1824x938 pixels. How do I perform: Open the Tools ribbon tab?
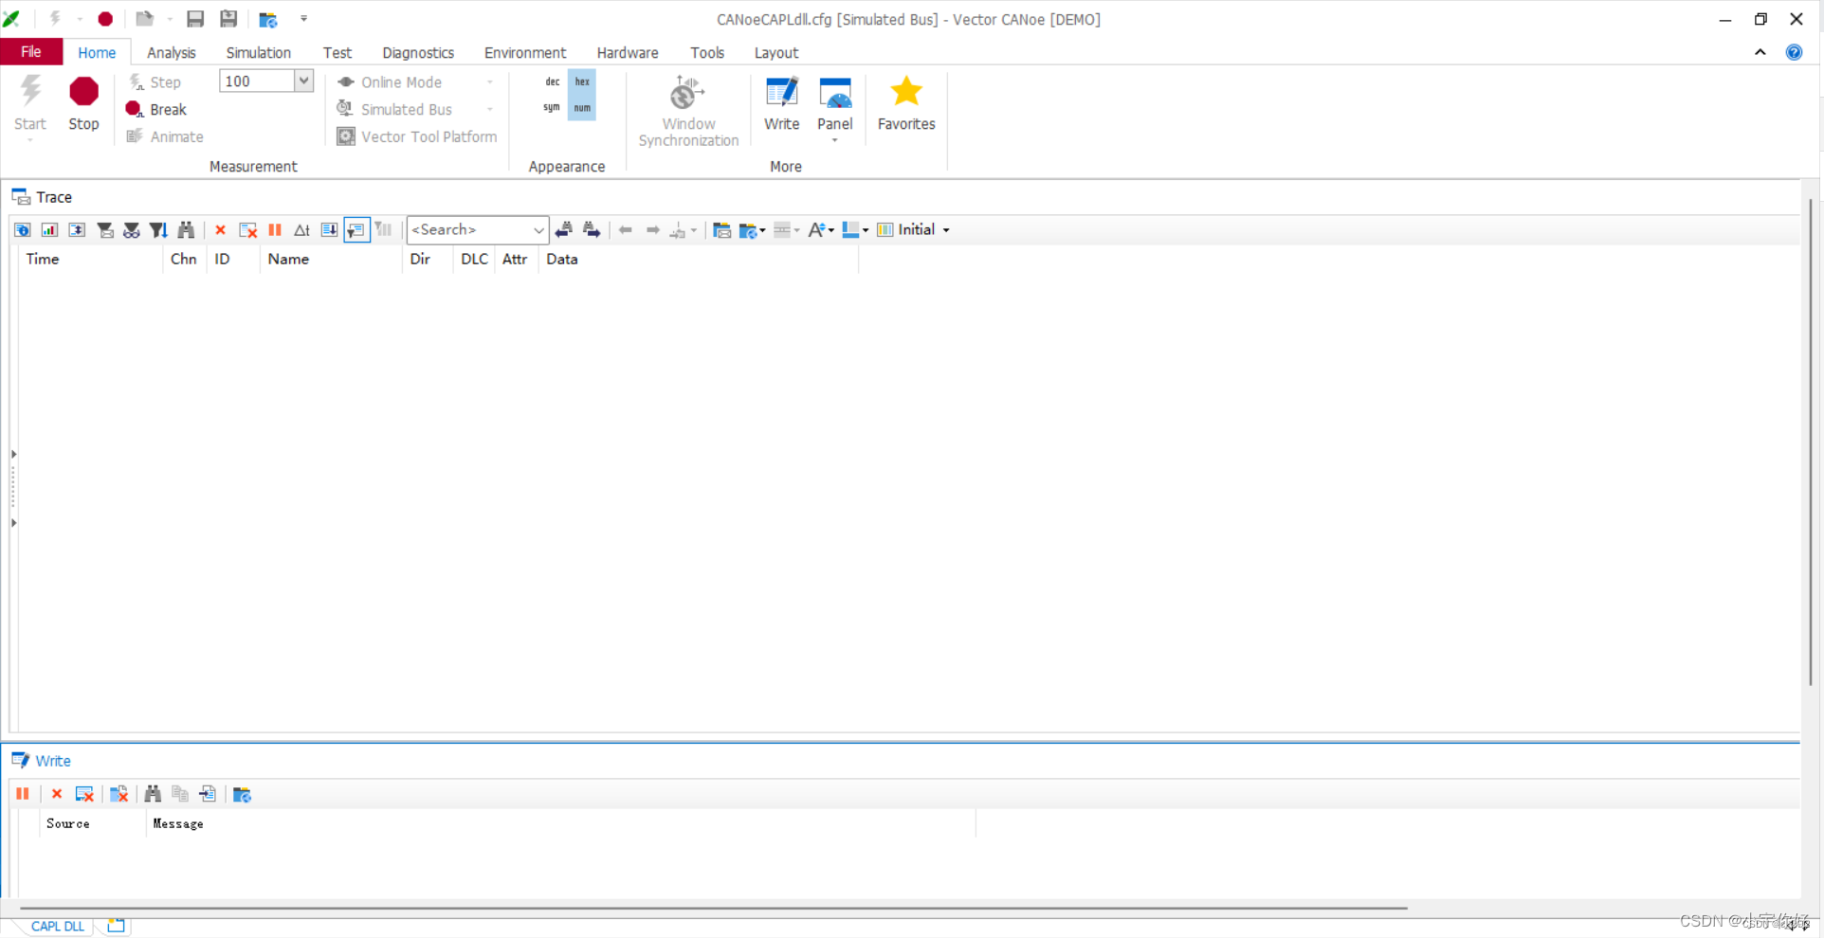click(x=707, y=52)
